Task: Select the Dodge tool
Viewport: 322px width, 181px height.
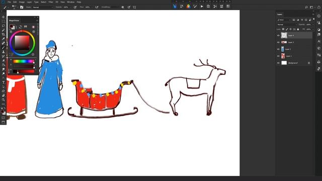Action: [x=4, y=73]
